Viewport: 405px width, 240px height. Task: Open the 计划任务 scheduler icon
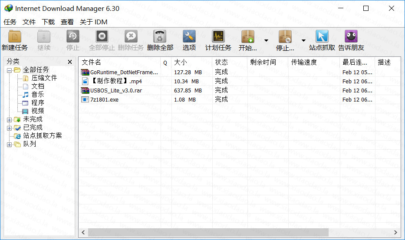218,36
